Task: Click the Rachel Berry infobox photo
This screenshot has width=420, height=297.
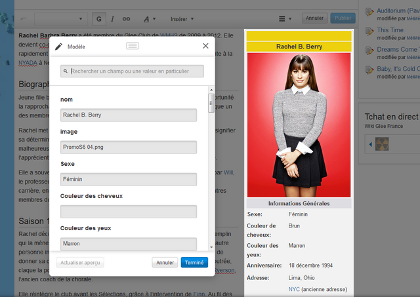Action: pyautogui.click(x=299, y=125)
